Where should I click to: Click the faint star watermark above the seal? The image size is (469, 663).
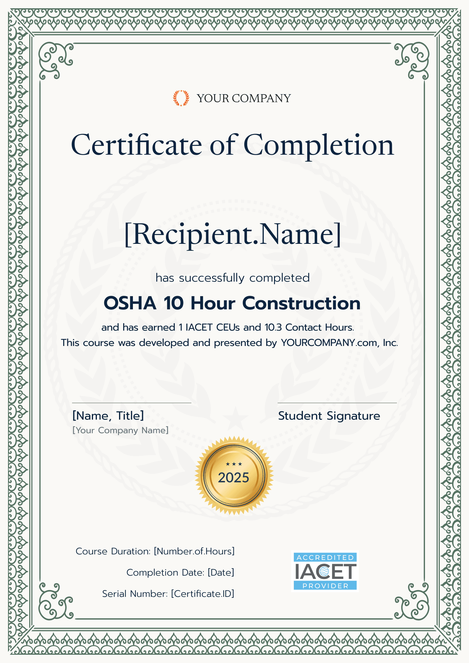pos(235,418)
